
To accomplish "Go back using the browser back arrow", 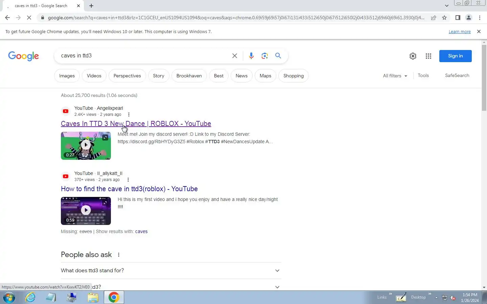I will pyautogui.click(x=7, y=18).
